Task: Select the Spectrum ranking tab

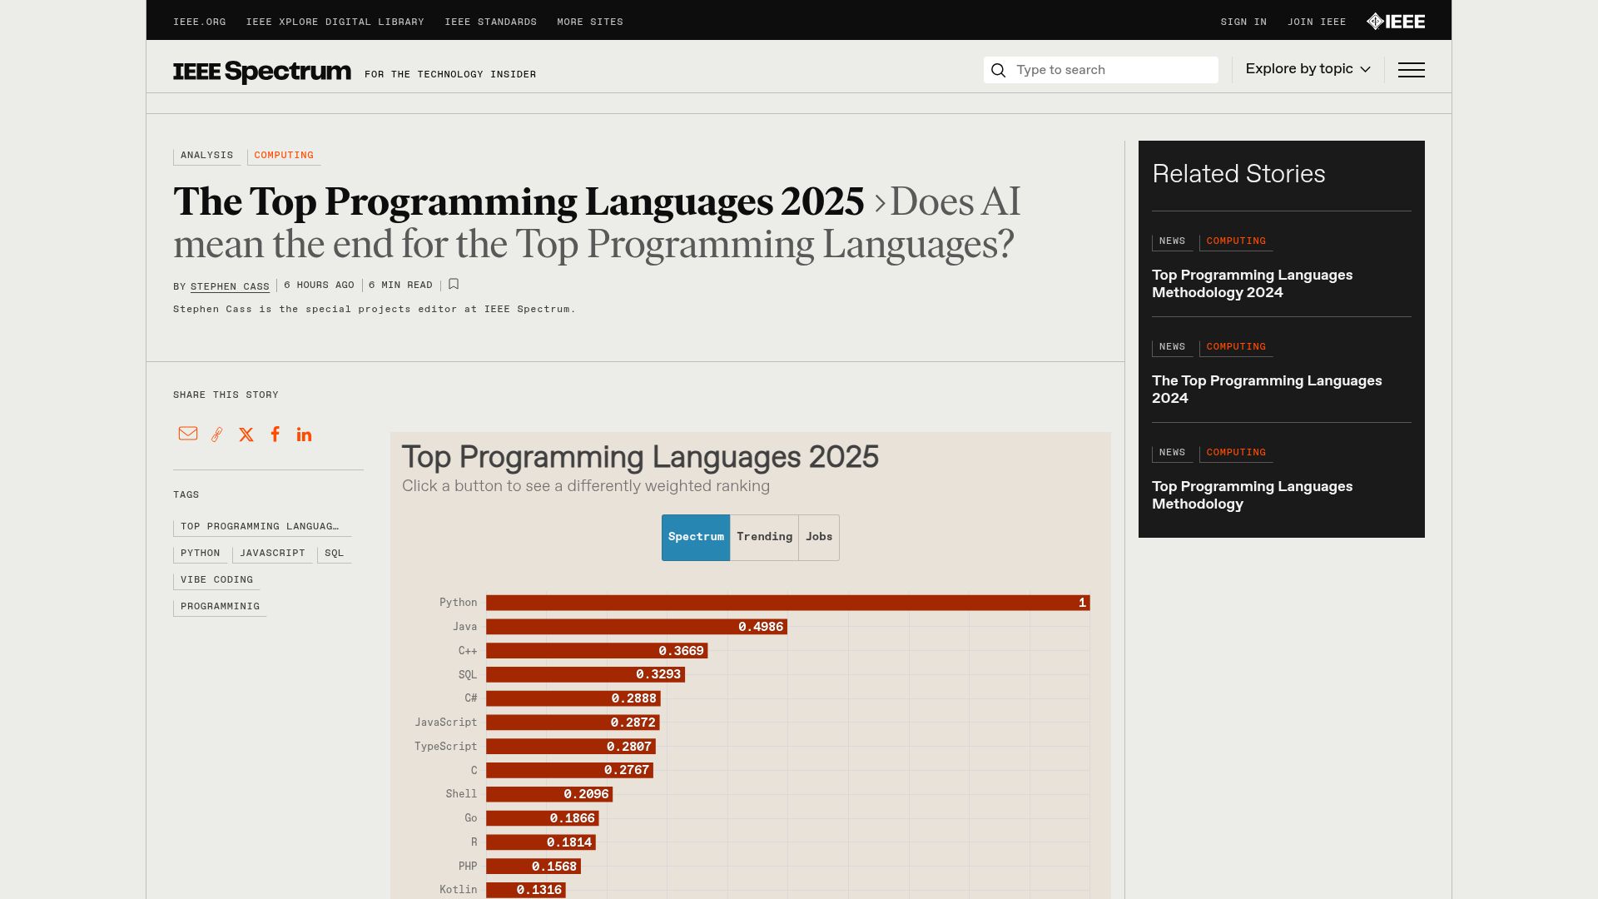Action: (696, 538)
